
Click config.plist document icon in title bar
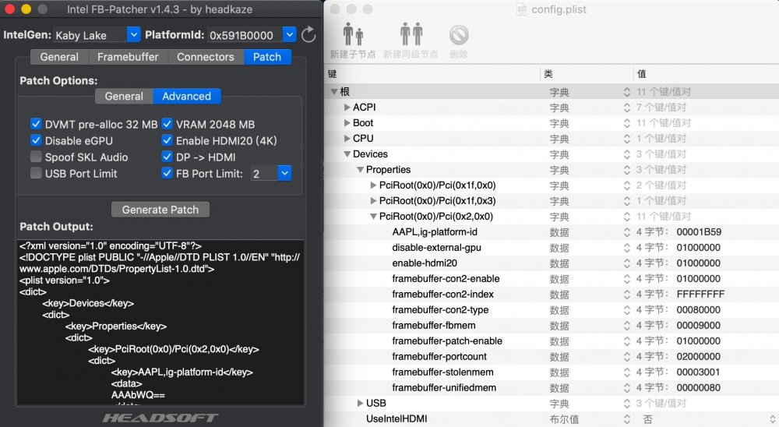(x=521, y=9)
